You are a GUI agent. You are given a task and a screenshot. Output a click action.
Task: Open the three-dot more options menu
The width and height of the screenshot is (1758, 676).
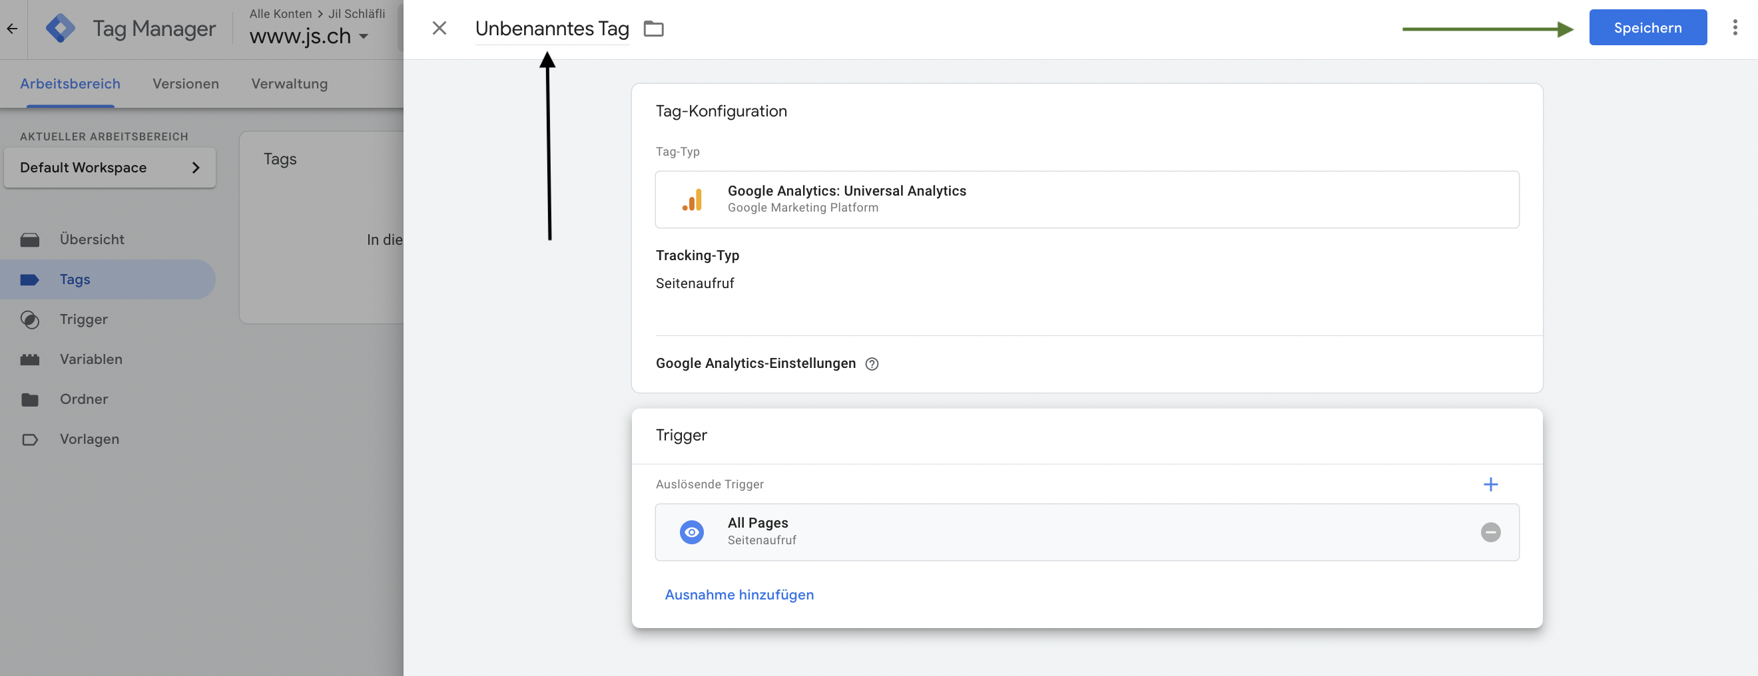click(x=1735, y=28)
